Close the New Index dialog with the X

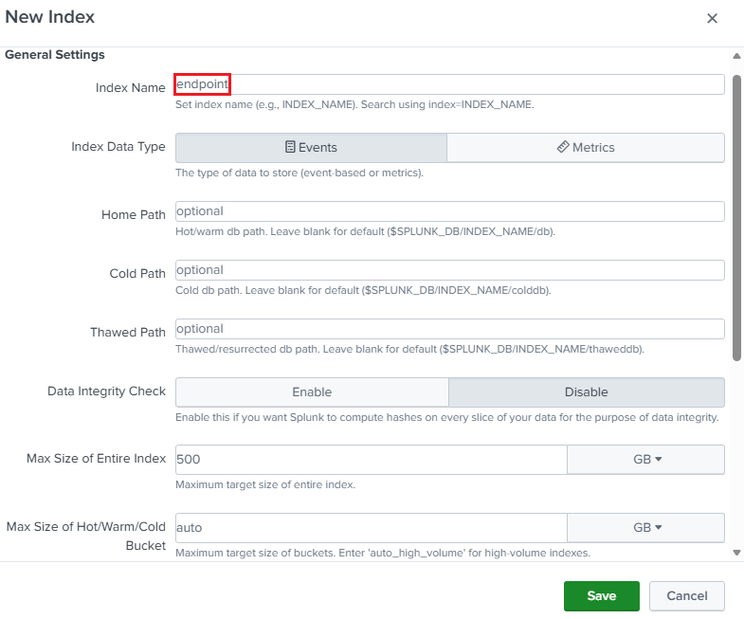tap(712, 19)
